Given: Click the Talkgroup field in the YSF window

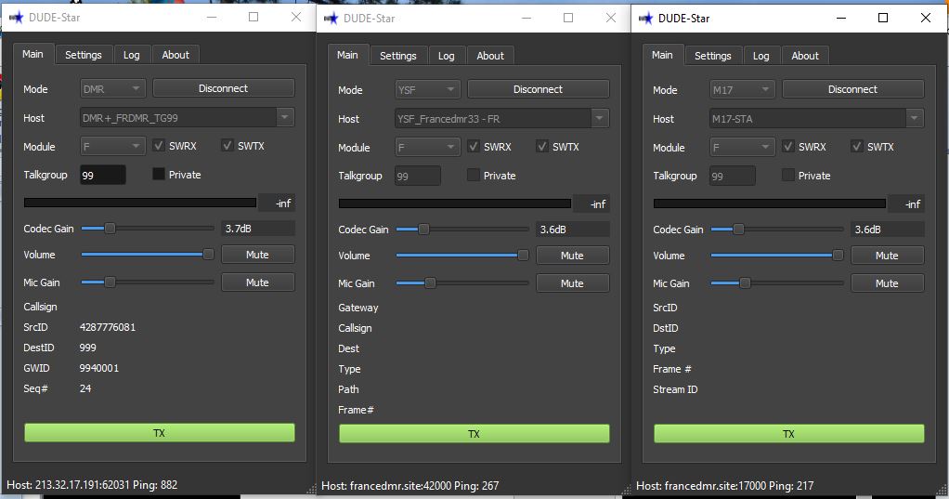Looking at the screenshot, I should [418, 177].
